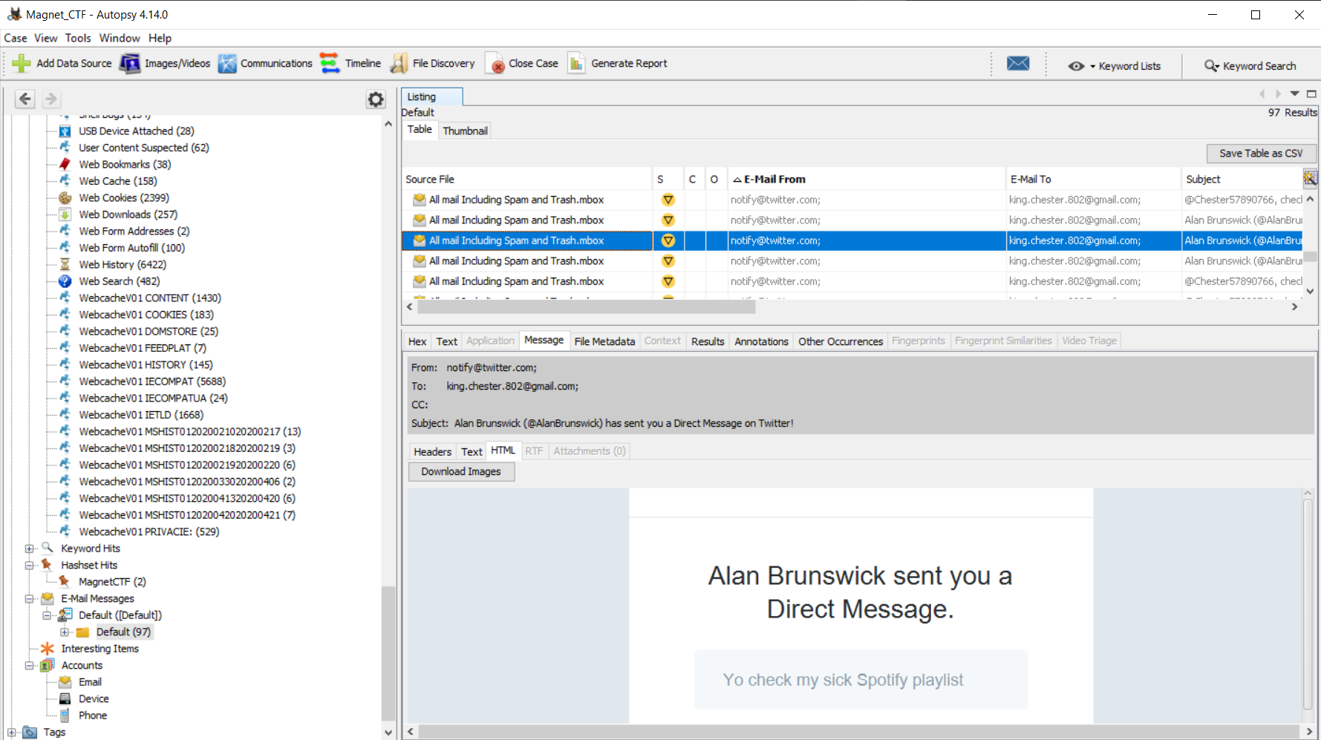Screen dimensions: 1321x740
Task: Expand the Tags node
Action: tap(11, 733)
